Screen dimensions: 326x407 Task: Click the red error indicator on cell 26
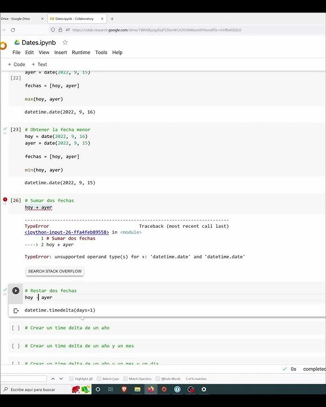(x=5, y=200)
